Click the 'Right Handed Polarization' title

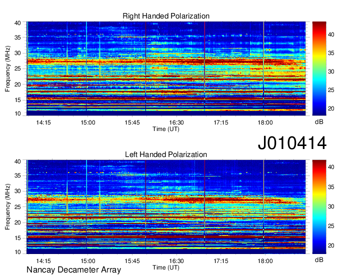point(166,16)
